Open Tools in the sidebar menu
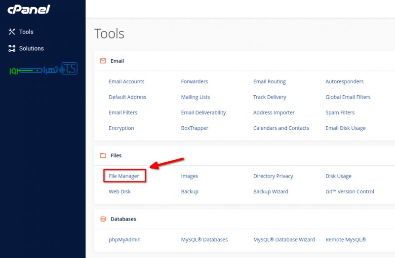 (x=26, y=32)
